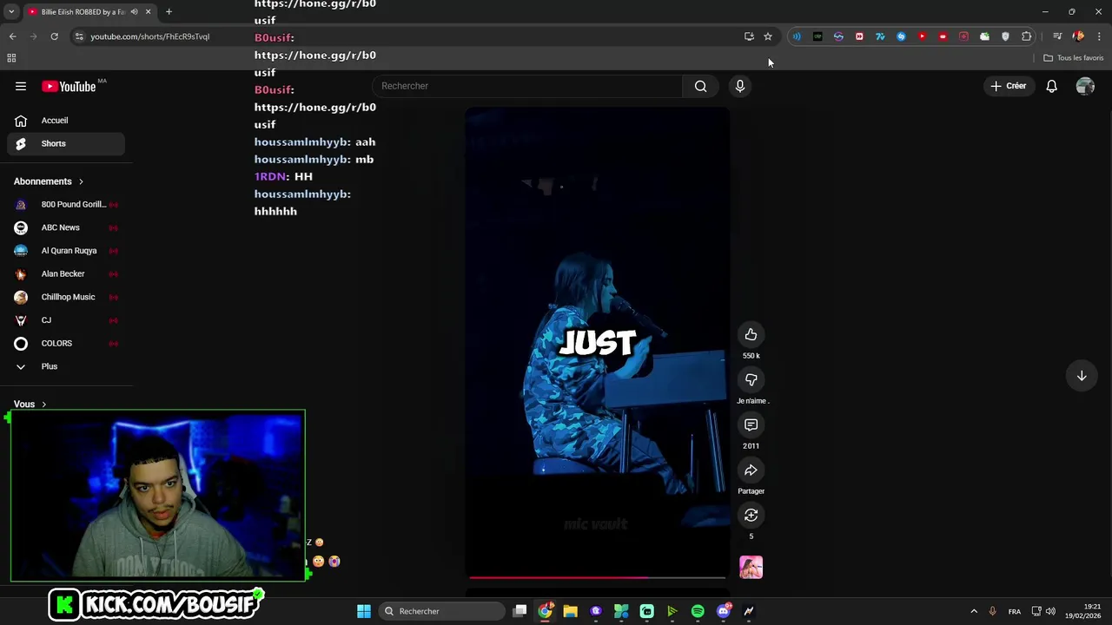
Task: Dislike the Short video
Action: point(751,380)
